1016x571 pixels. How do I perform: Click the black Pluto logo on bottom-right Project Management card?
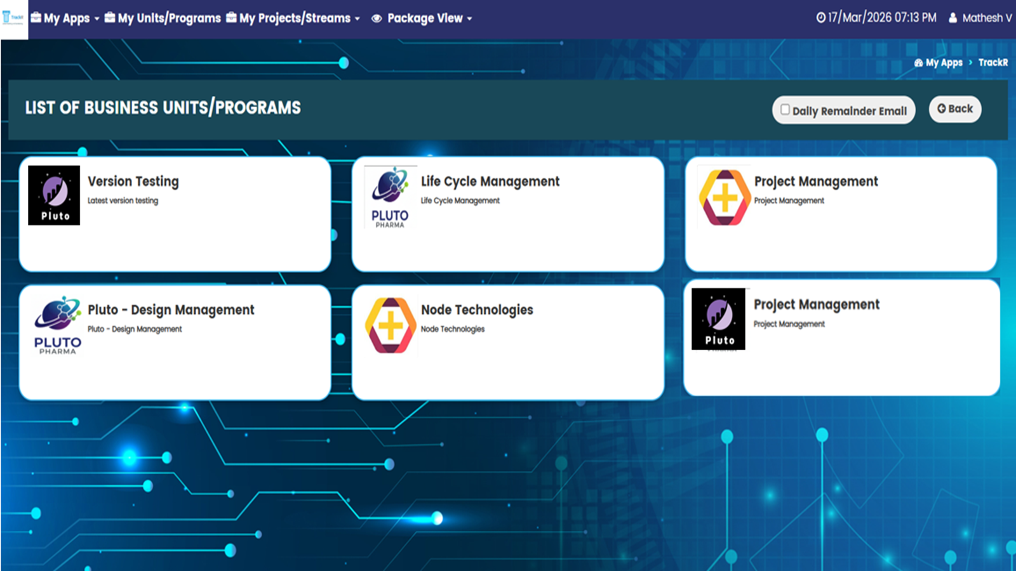[718, 319]
